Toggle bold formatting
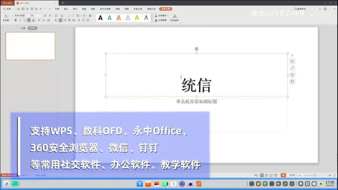 tap(15, 20)
